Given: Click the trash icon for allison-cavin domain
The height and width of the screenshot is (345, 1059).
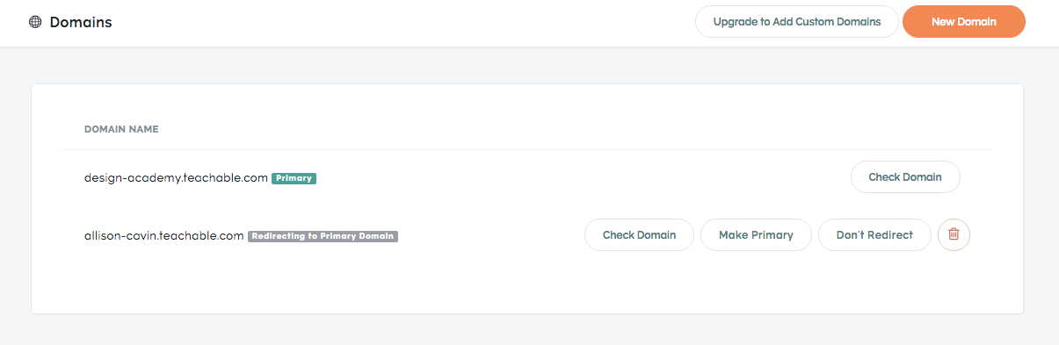Looking at the screenshot, I should click(954, 234).
